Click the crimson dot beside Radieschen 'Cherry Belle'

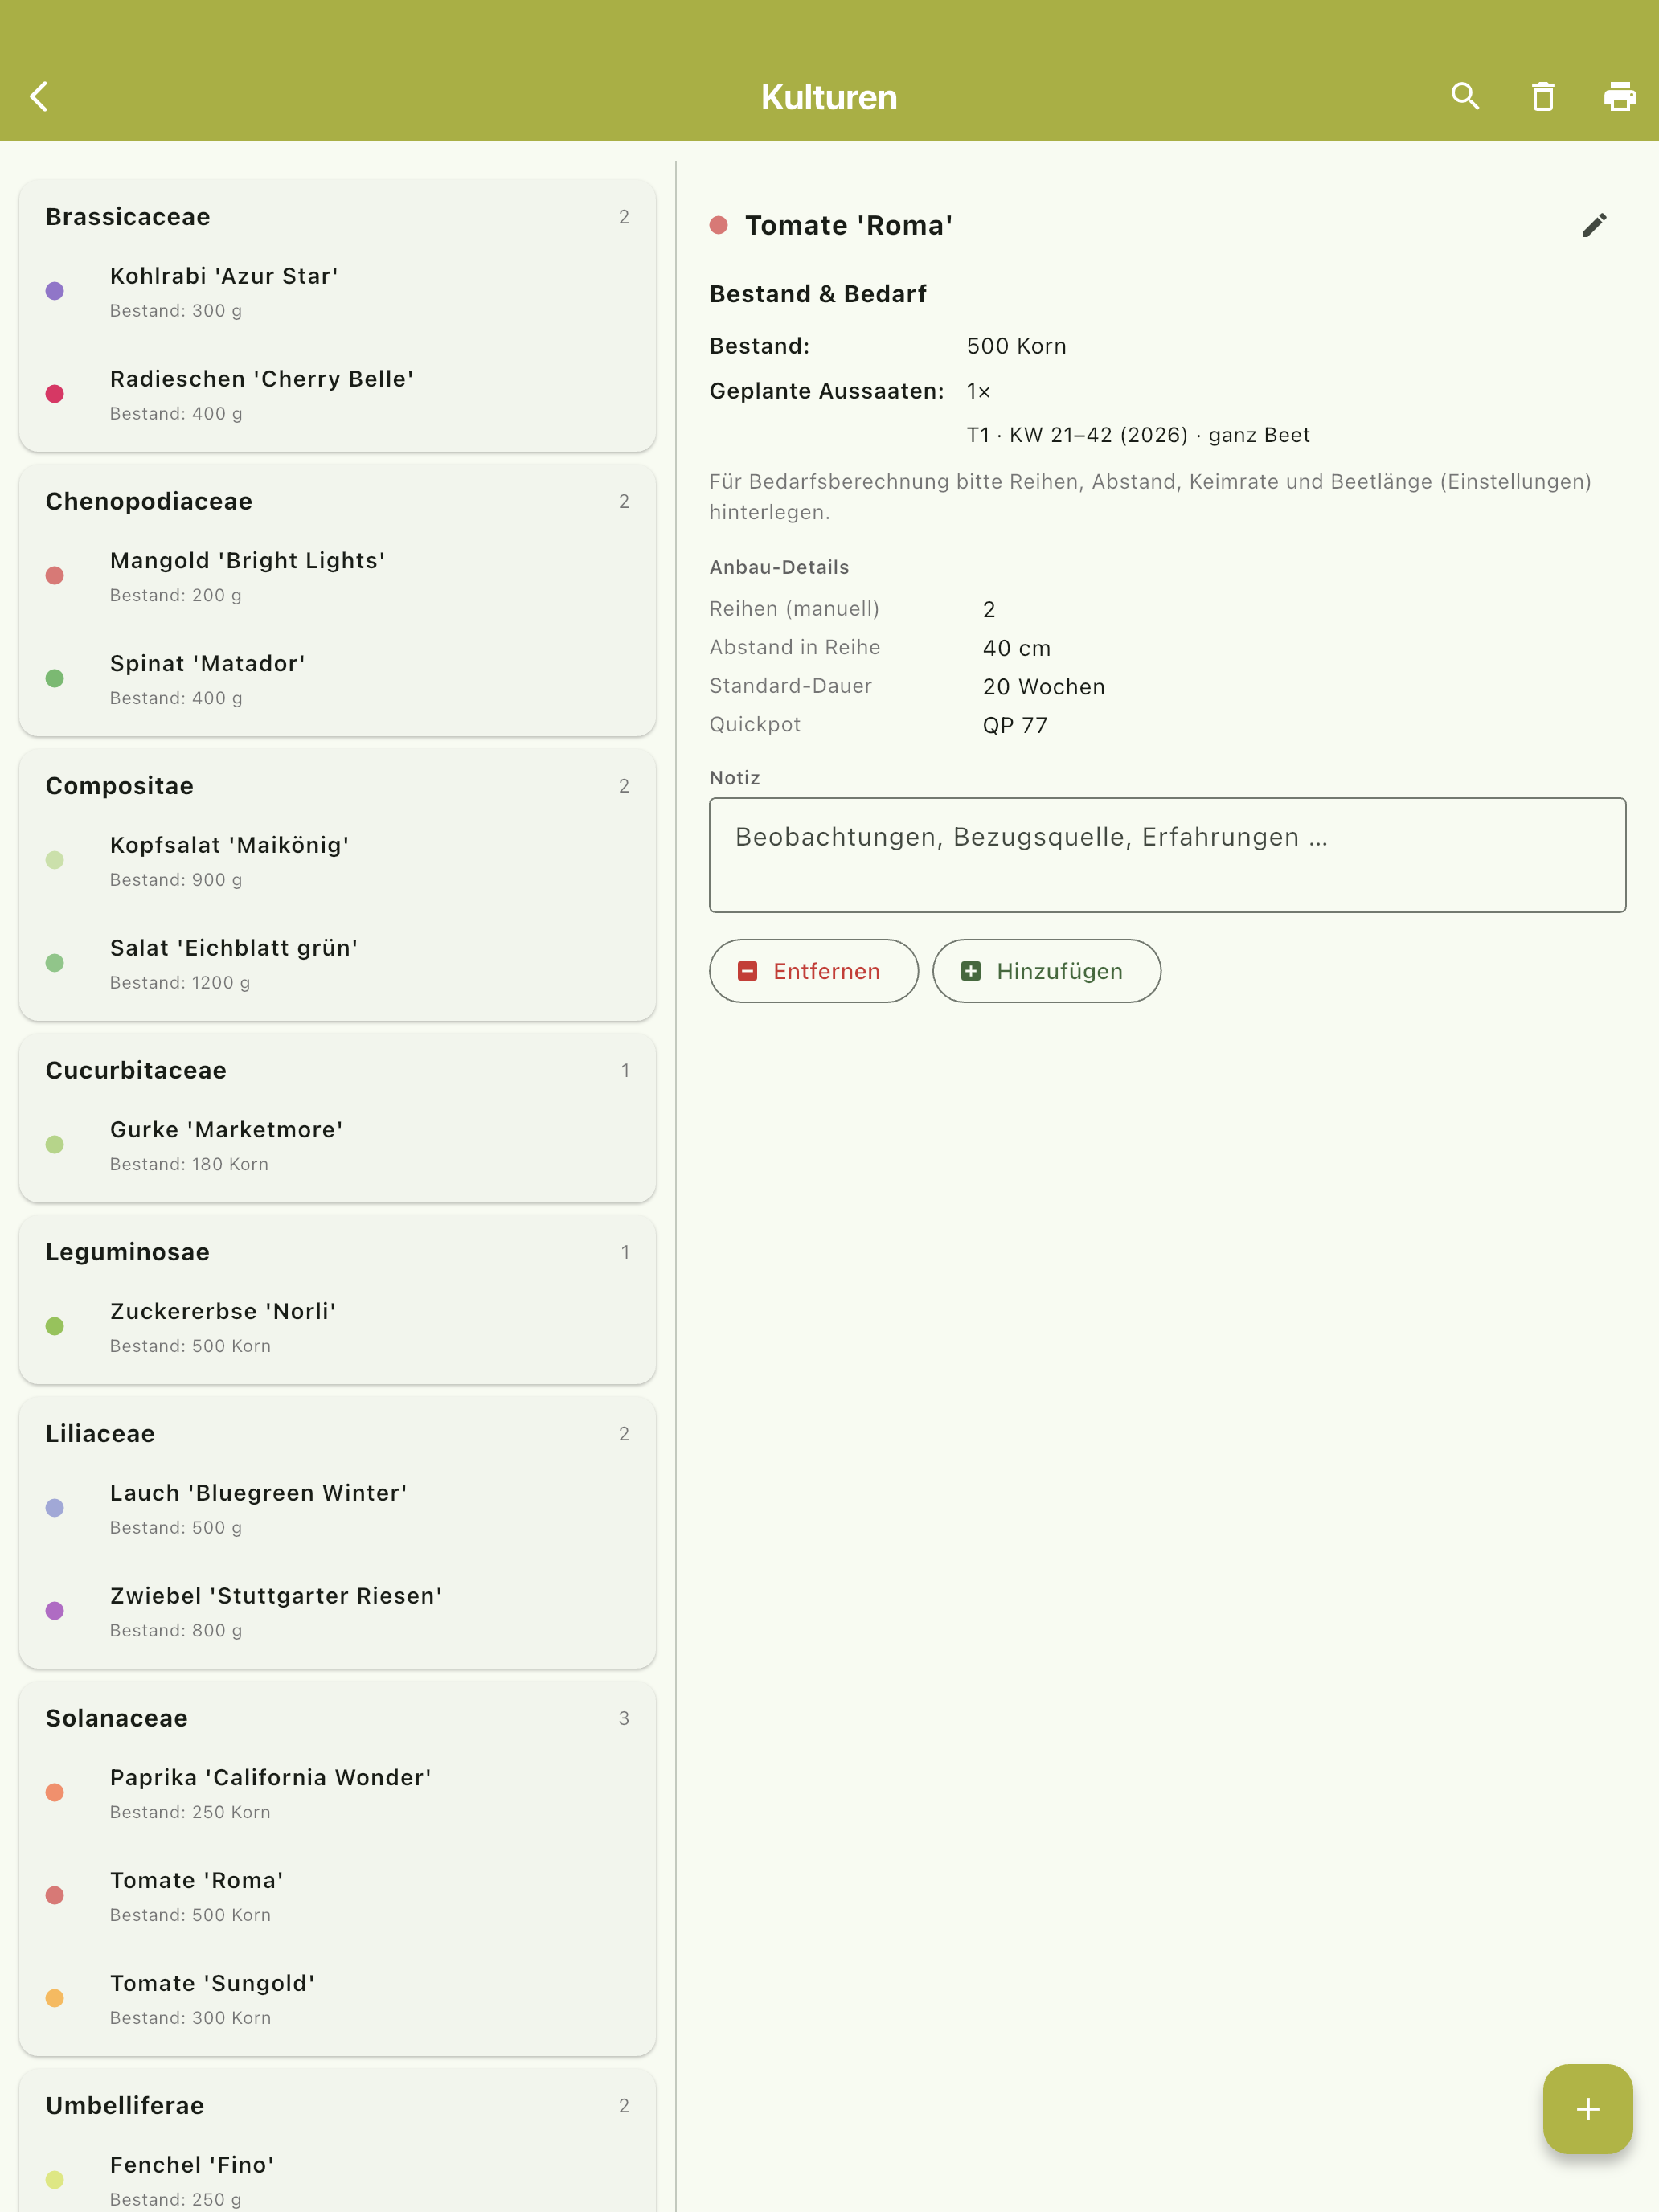click(55, 394)
